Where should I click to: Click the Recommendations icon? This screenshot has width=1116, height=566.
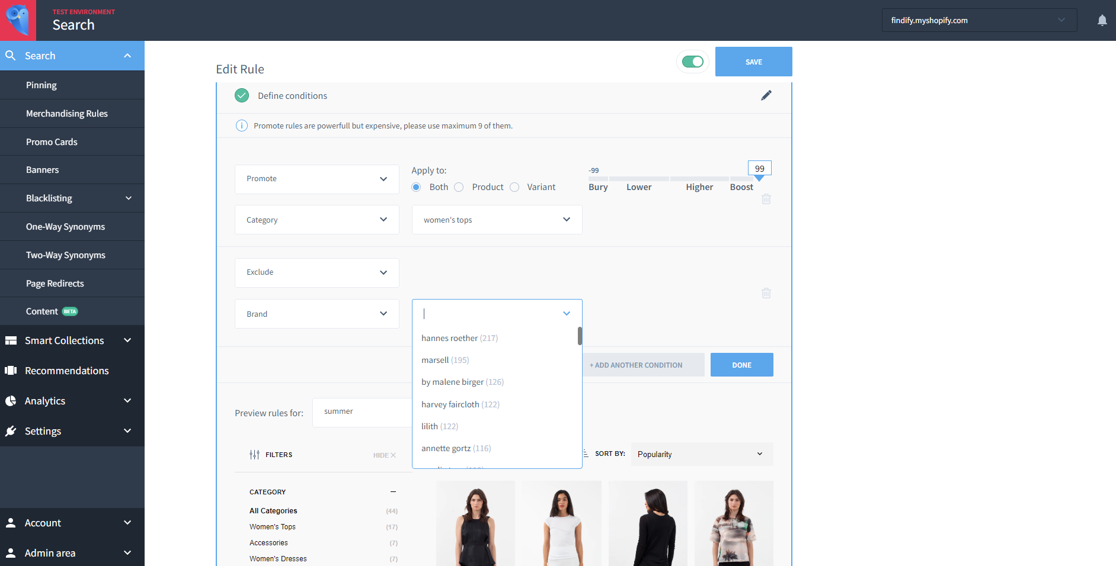(x=11, y=371)
